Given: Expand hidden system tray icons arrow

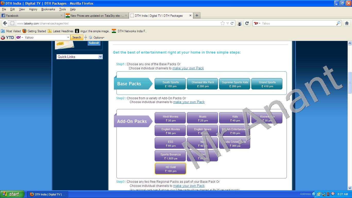Looking at the screenshot, I should (314, 194).
